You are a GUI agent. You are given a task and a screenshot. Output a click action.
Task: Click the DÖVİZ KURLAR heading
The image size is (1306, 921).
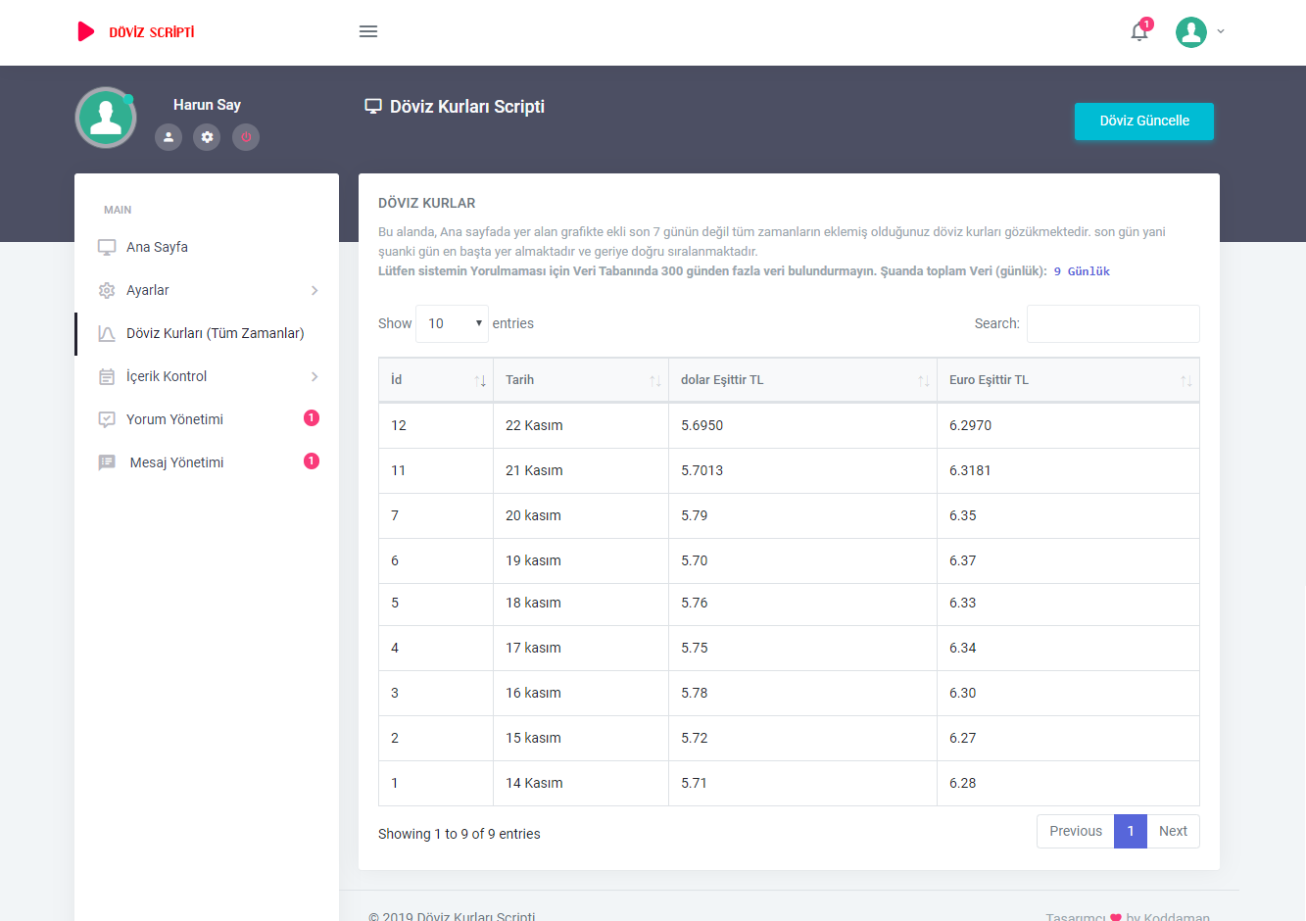427,203
